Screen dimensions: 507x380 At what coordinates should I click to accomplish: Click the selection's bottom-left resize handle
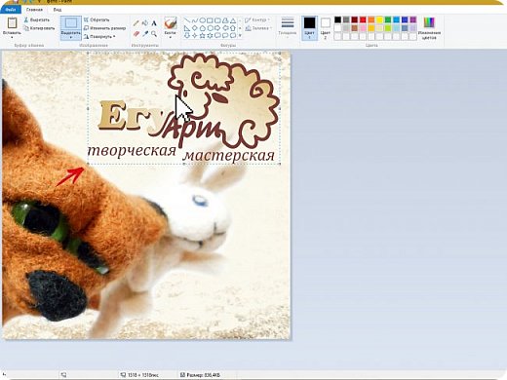click(88, 164)
